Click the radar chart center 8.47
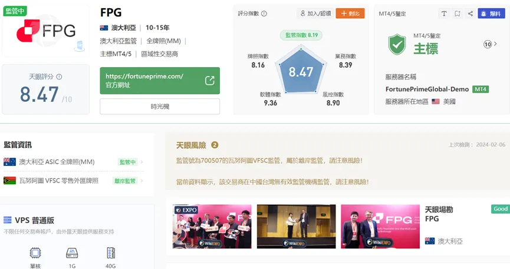Viewport: 510px width, 269px height. (x=301, y=72)
